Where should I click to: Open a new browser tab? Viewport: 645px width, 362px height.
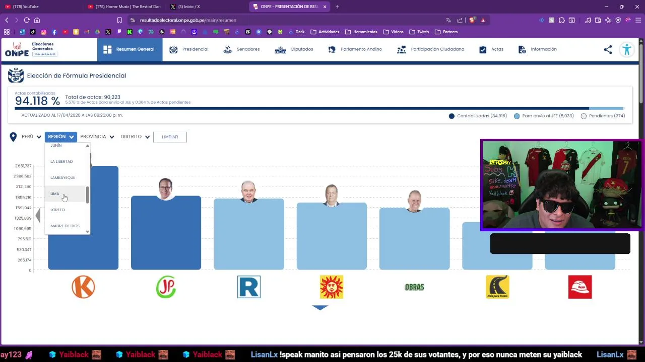click(x=337, y=7)
